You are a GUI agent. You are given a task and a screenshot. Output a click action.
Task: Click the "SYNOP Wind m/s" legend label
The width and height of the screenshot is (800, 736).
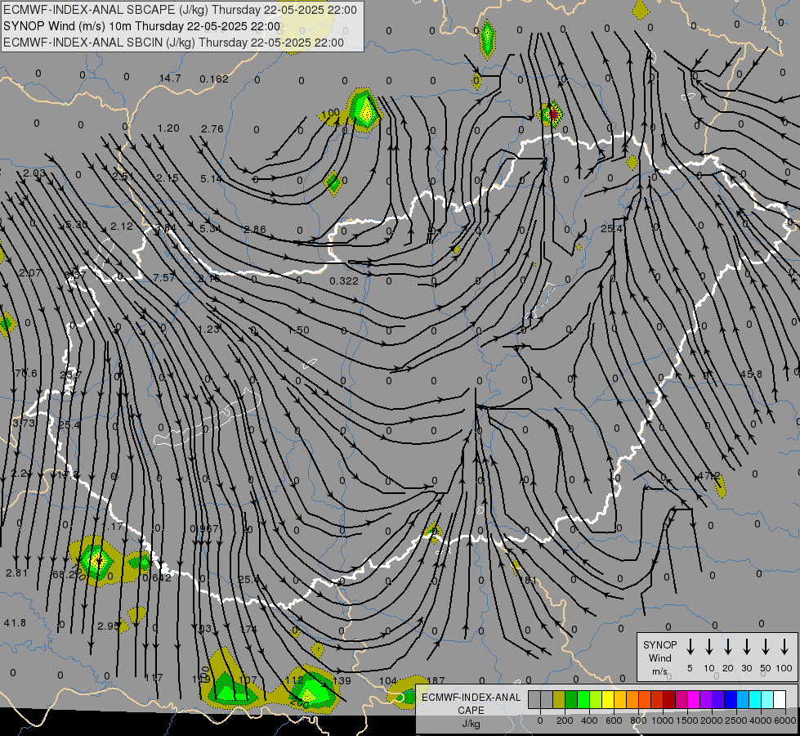point(659,657)
